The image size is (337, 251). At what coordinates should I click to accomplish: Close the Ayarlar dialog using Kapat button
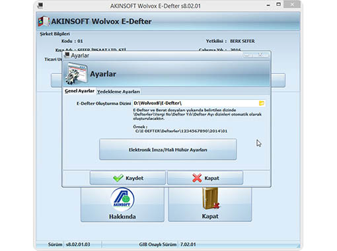tap(205, 178)
